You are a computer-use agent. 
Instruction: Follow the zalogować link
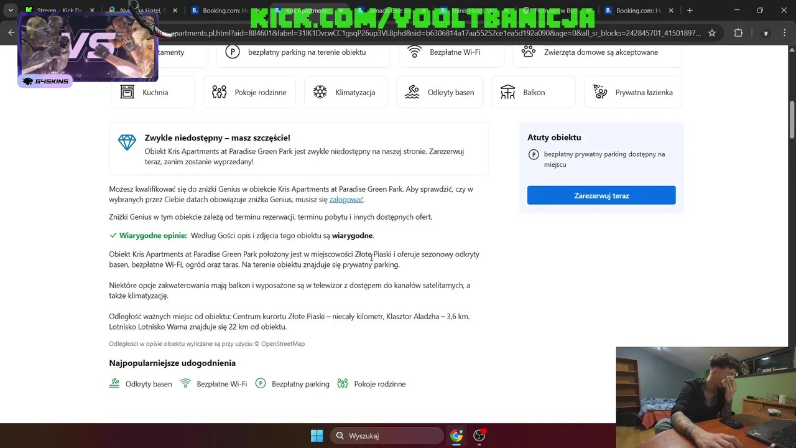click(x=346, y=200)
